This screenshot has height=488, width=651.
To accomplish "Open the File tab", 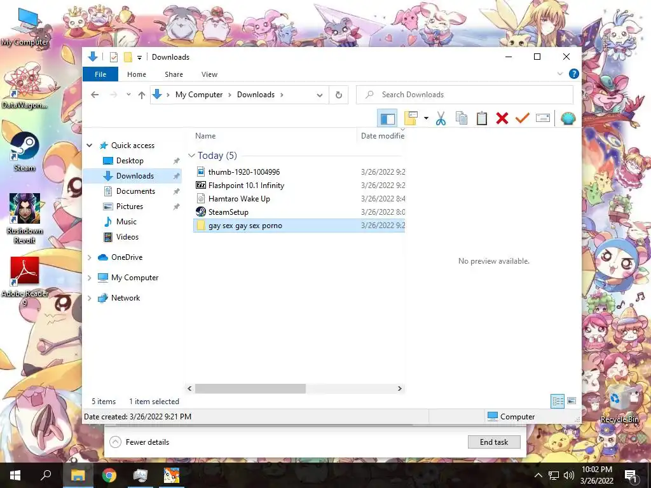I will [100, 74].
